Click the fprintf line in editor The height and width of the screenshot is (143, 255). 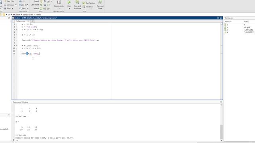[60, 40]
